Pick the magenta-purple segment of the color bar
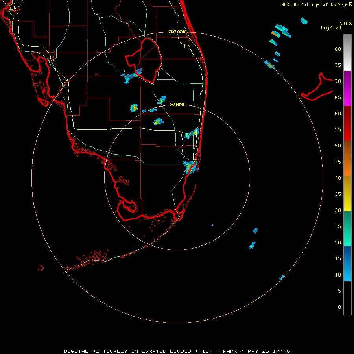Screen dimensions: 354x354 point(347,88)
